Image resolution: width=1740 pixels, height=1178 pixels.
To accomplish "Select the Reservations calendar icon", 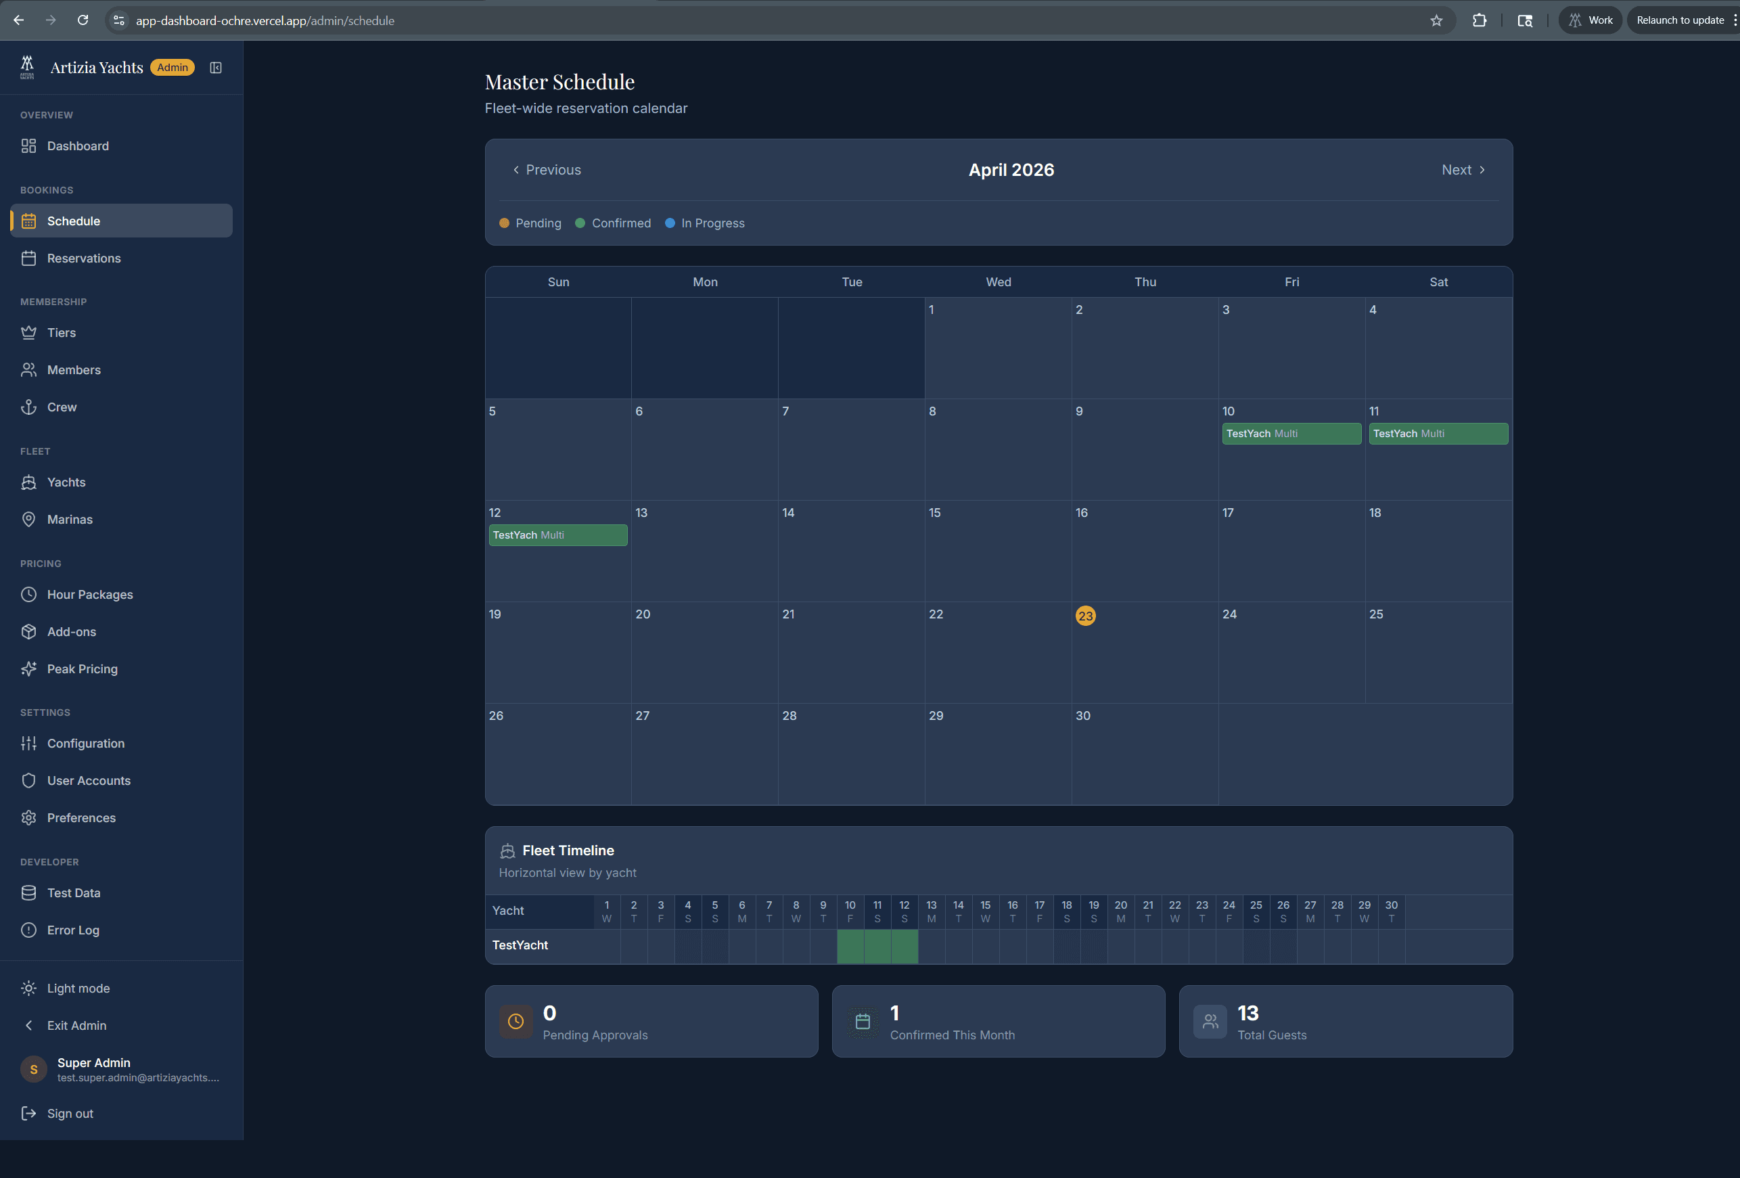I will 28,258.
